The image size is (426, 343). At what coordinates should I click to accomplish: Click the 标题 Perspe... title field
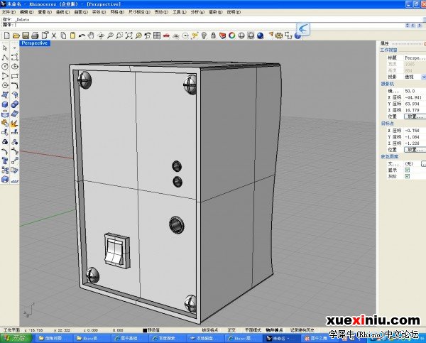415,58
